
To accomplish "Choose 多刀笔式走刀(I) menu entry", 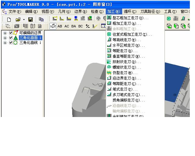I will pyautogui.click(x=135, y=94).
